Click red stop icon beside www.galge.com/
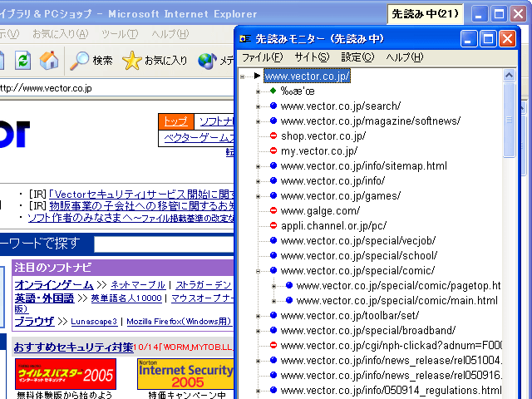The image size is (532, 399). click(273, 210)
